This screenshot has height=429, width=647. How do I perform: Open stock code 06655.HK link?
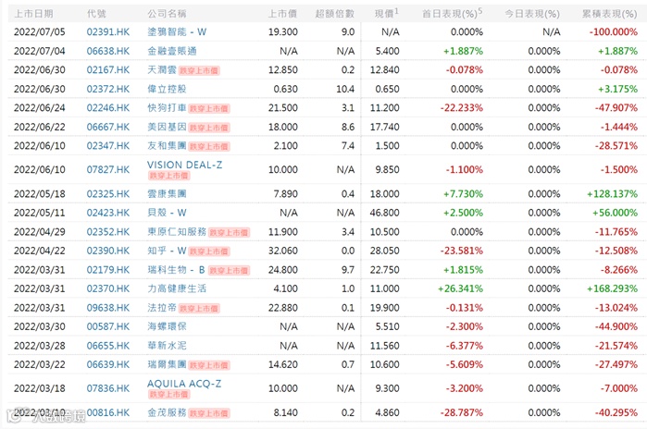pos(107,346)
